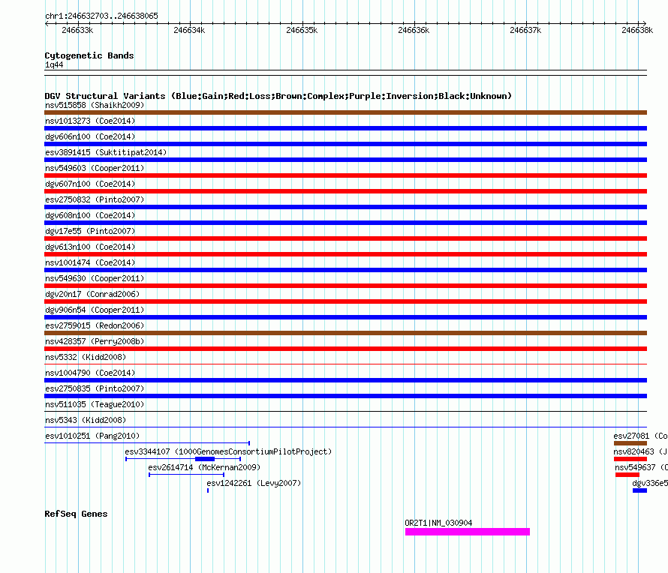
Task: Select esv3891415 (Suktitipat2014) variant label
Action: [106, 152]
